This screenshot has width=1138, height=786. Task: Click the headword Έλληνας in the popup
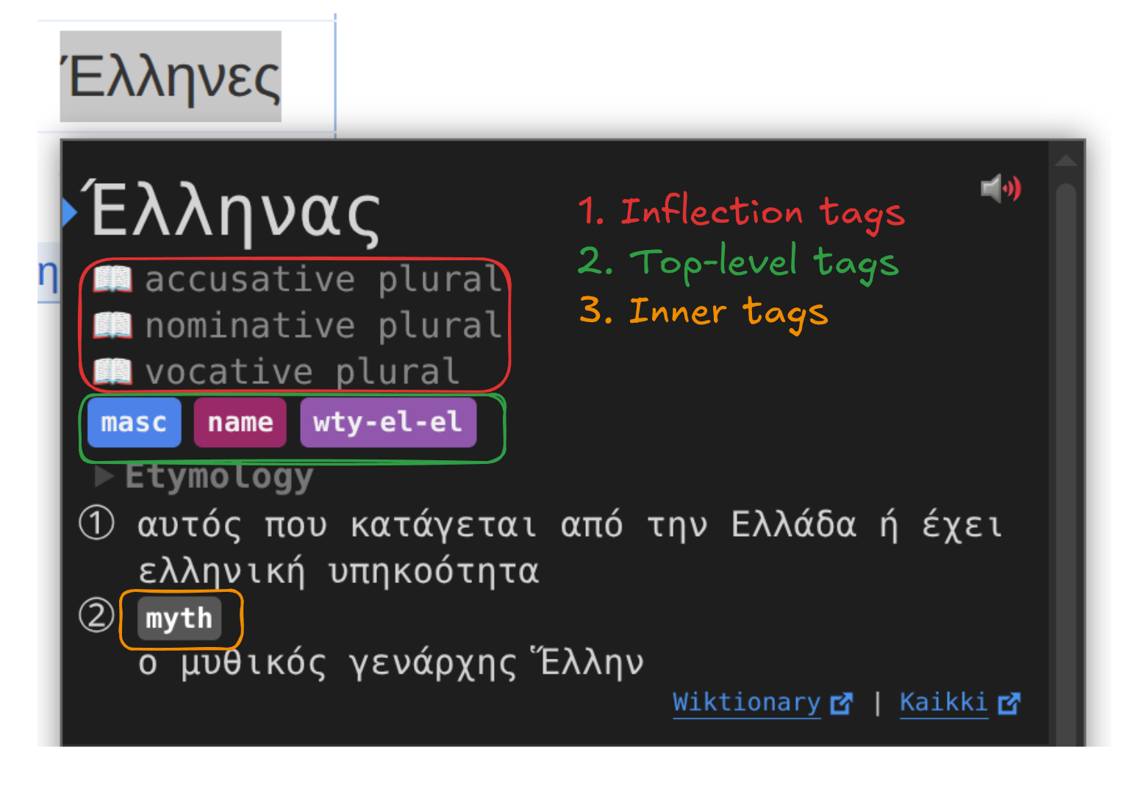pyautogui.click(x=234, y=212)
